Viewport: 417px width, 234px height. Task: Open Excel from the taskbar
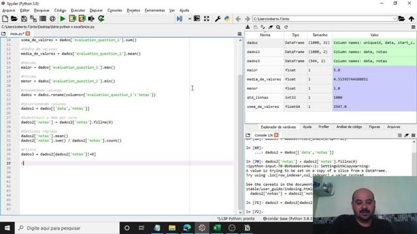coord(217,228)
